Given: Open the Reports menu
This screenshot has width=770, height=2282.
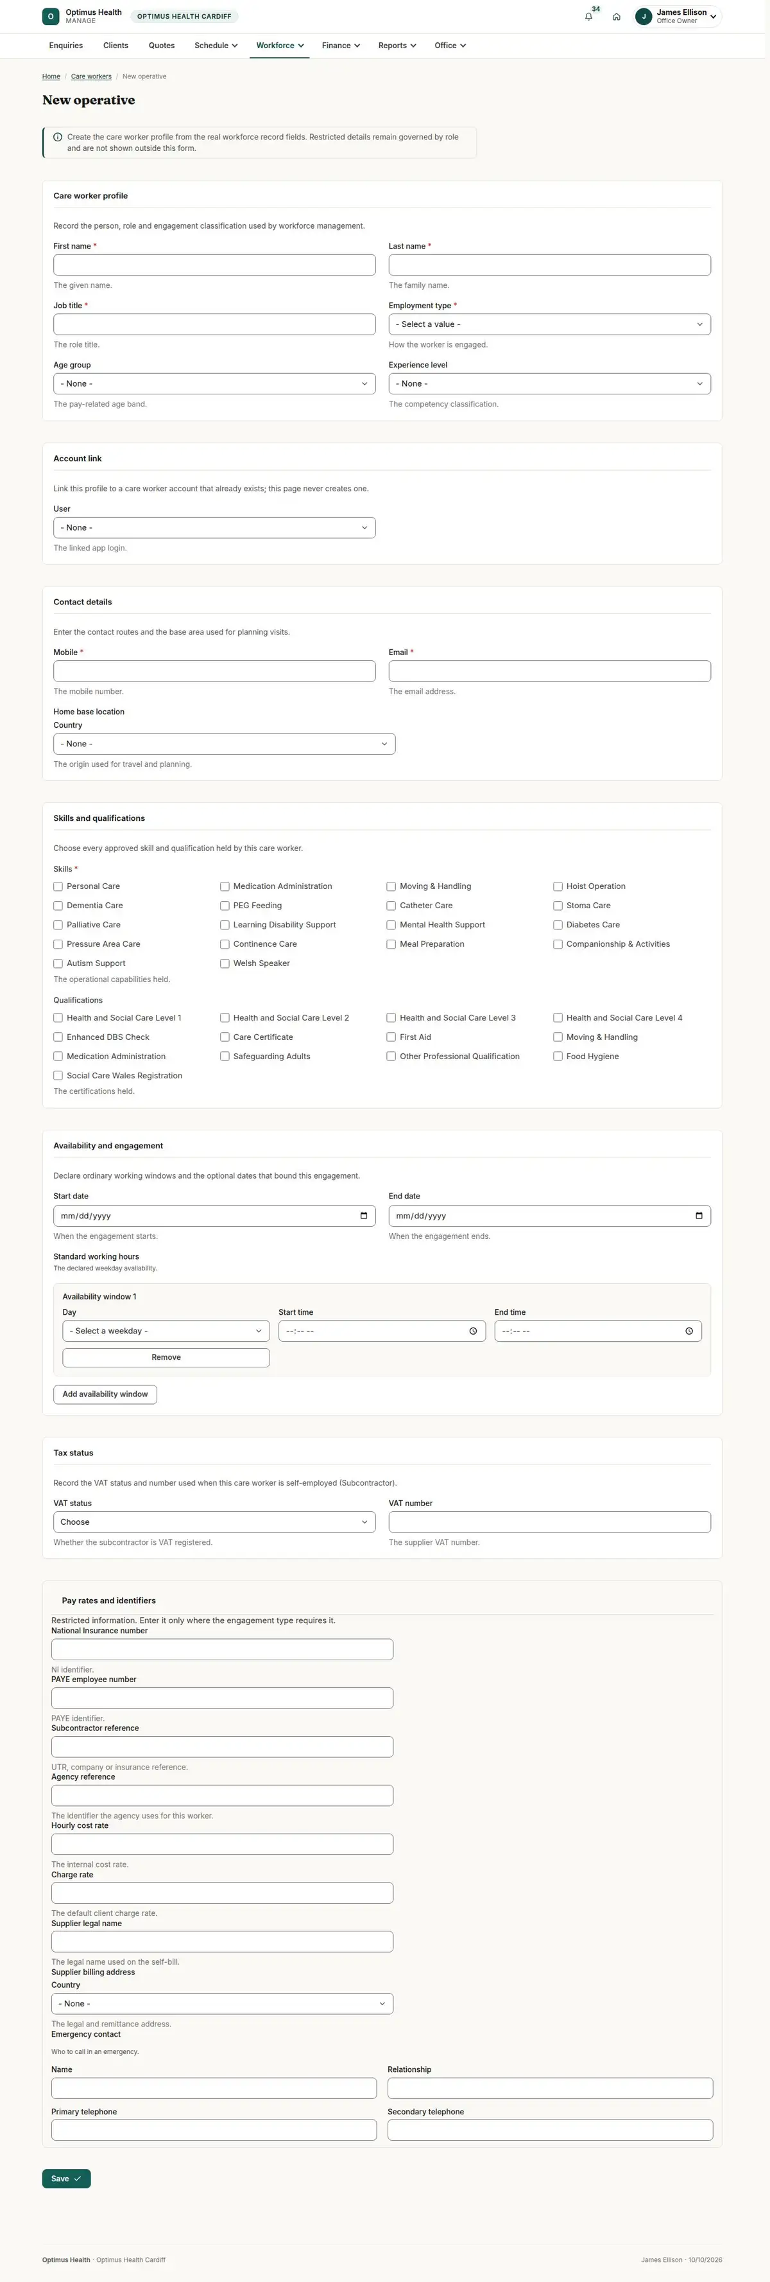Looking at the screenshot, I should [397, 45].
